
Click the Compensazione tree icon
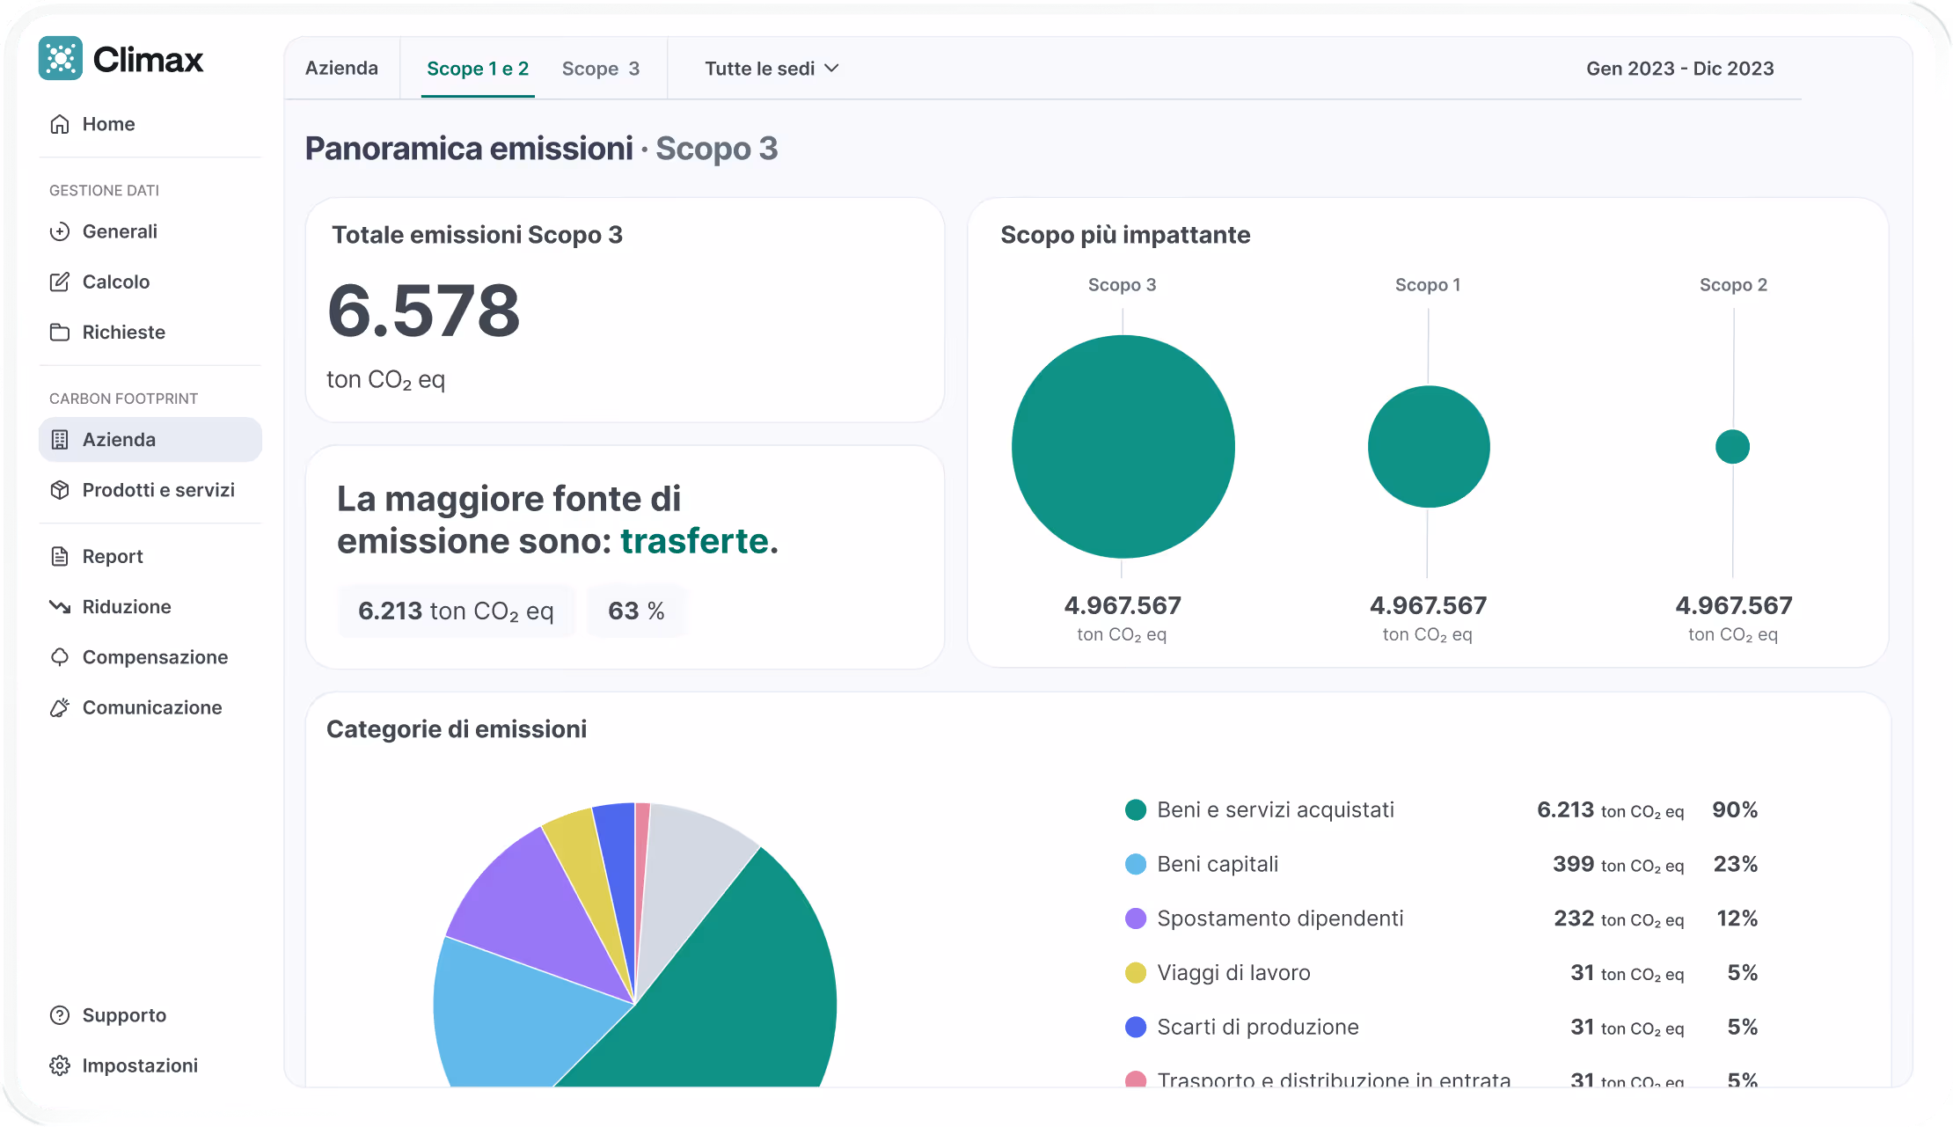(60, 657)
